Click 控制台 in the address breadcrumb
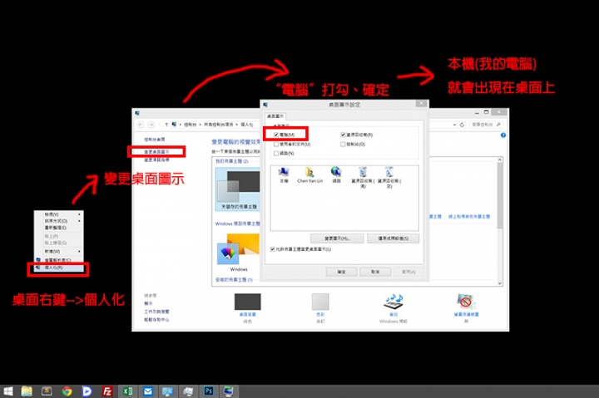 tap(190, 125)
